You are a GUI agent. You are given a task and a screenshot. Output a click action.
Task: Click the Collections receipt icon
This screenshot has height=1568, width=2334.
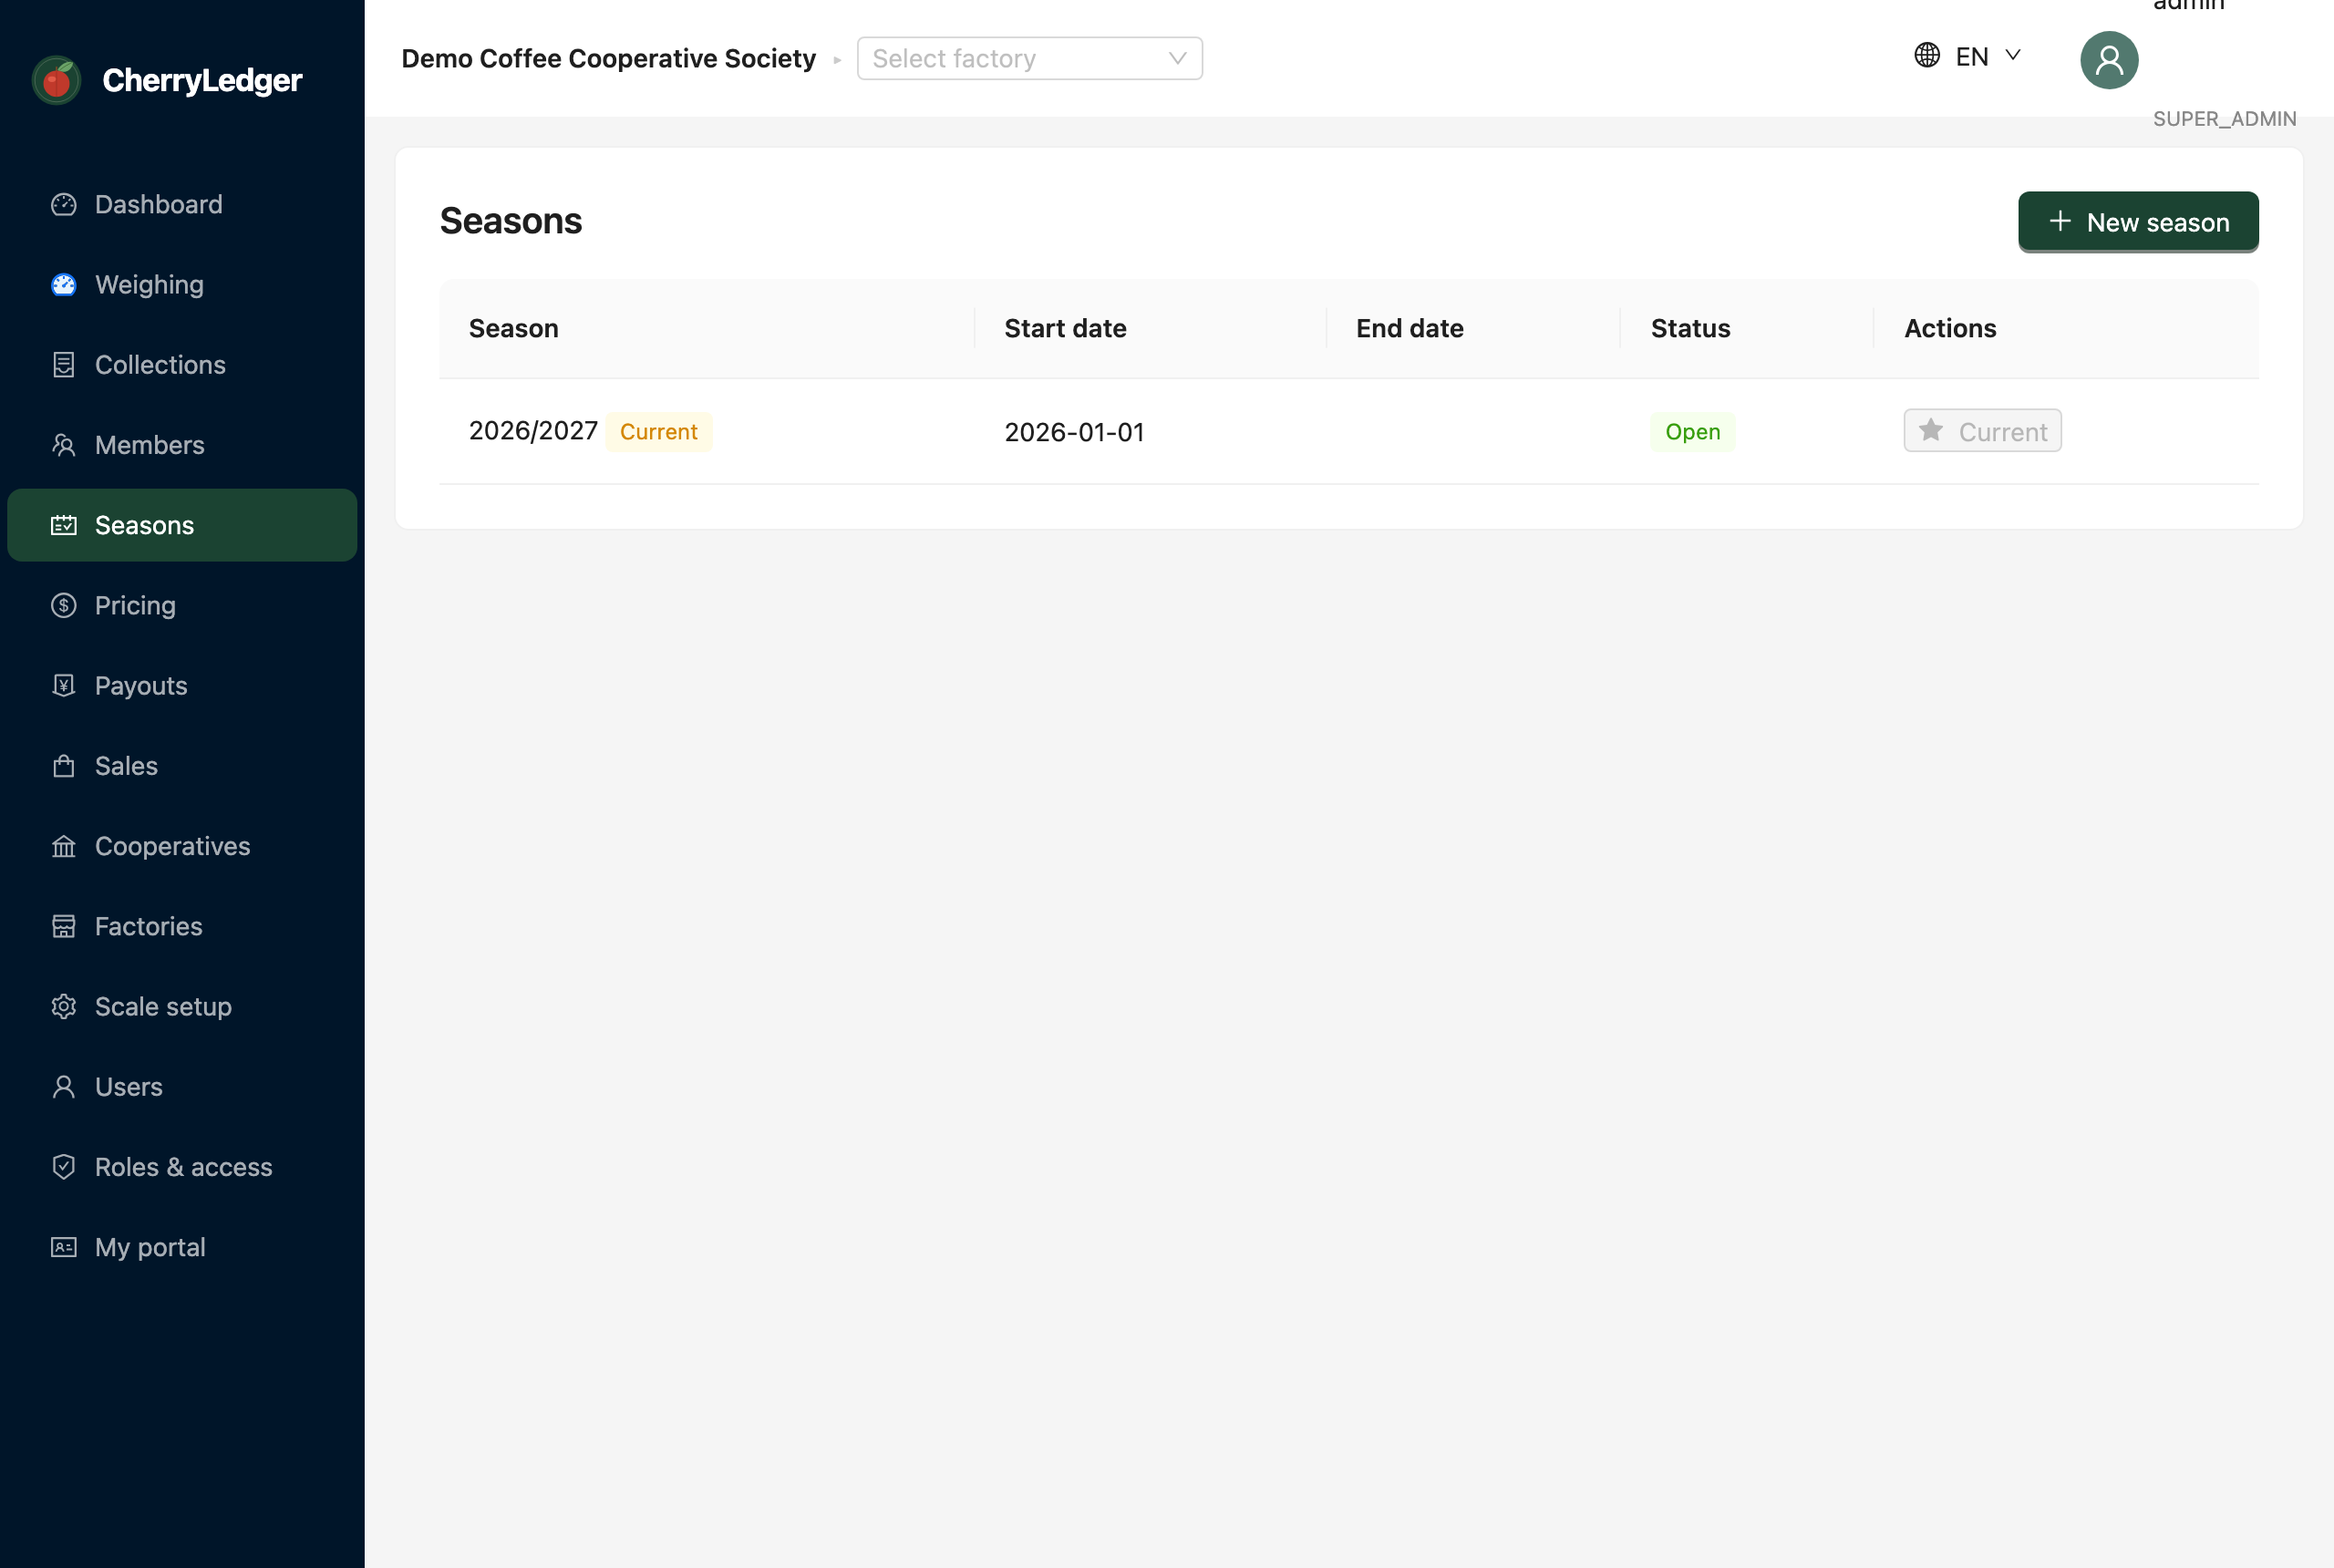pyautogui.click(x=64, y=365)
